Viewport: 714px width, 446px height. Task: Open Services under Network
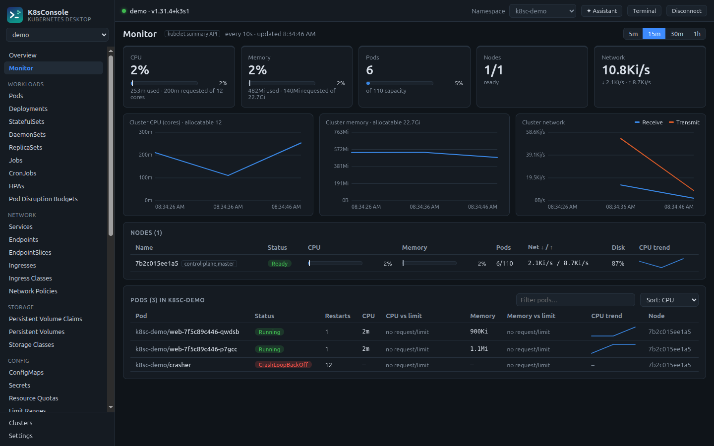click(54, 226)
